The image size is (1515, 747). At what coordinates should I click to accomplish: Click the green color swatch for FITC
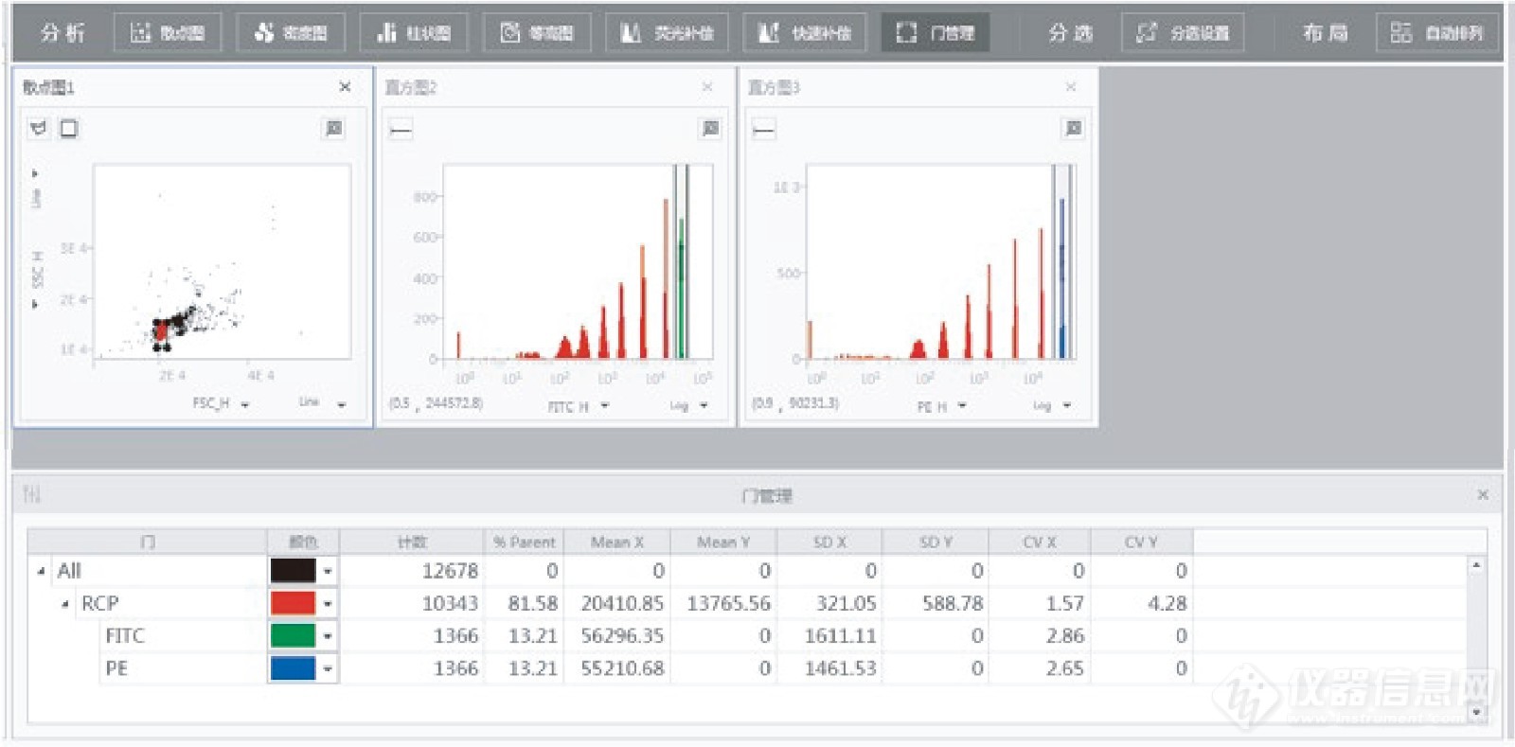tap(293, 635)
